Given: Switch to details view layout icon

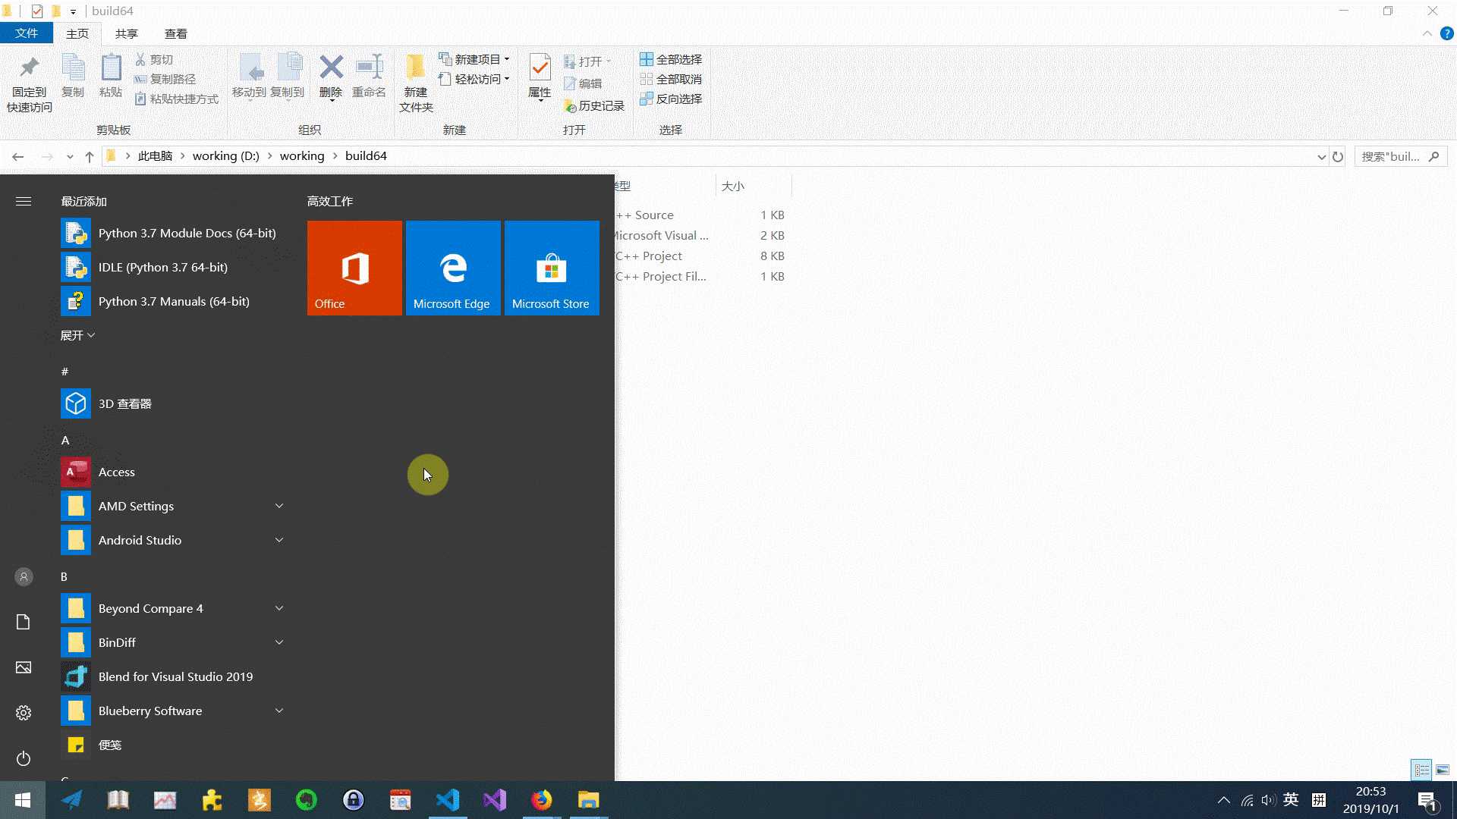Looking at the screenshot, I should [x=1421, y=770].
